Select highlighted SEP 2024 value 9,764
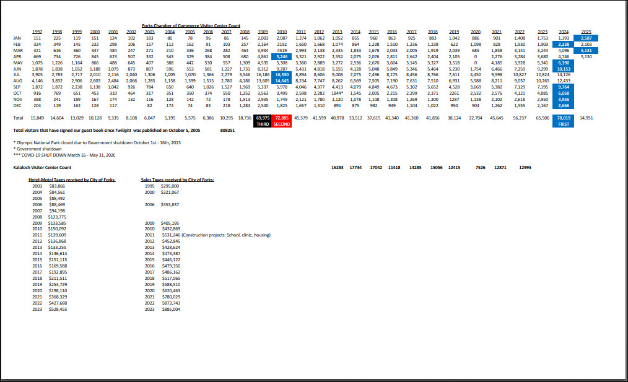Viewport: 628px width, 382px height. pyautogui.click(x=564, y=87)
